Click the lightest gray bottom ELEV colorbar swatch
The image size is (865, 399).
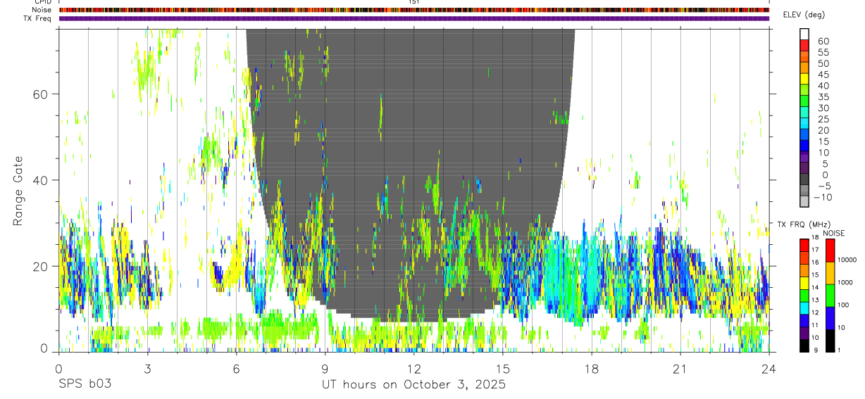805,203
